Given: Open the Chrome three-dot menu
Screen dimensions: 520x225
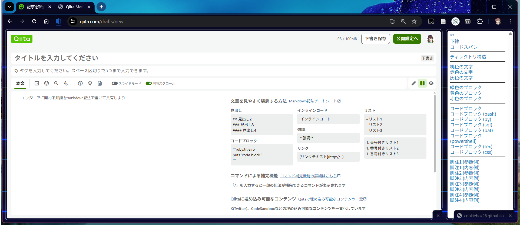Looking at the screenshot, I should (510, 21).
